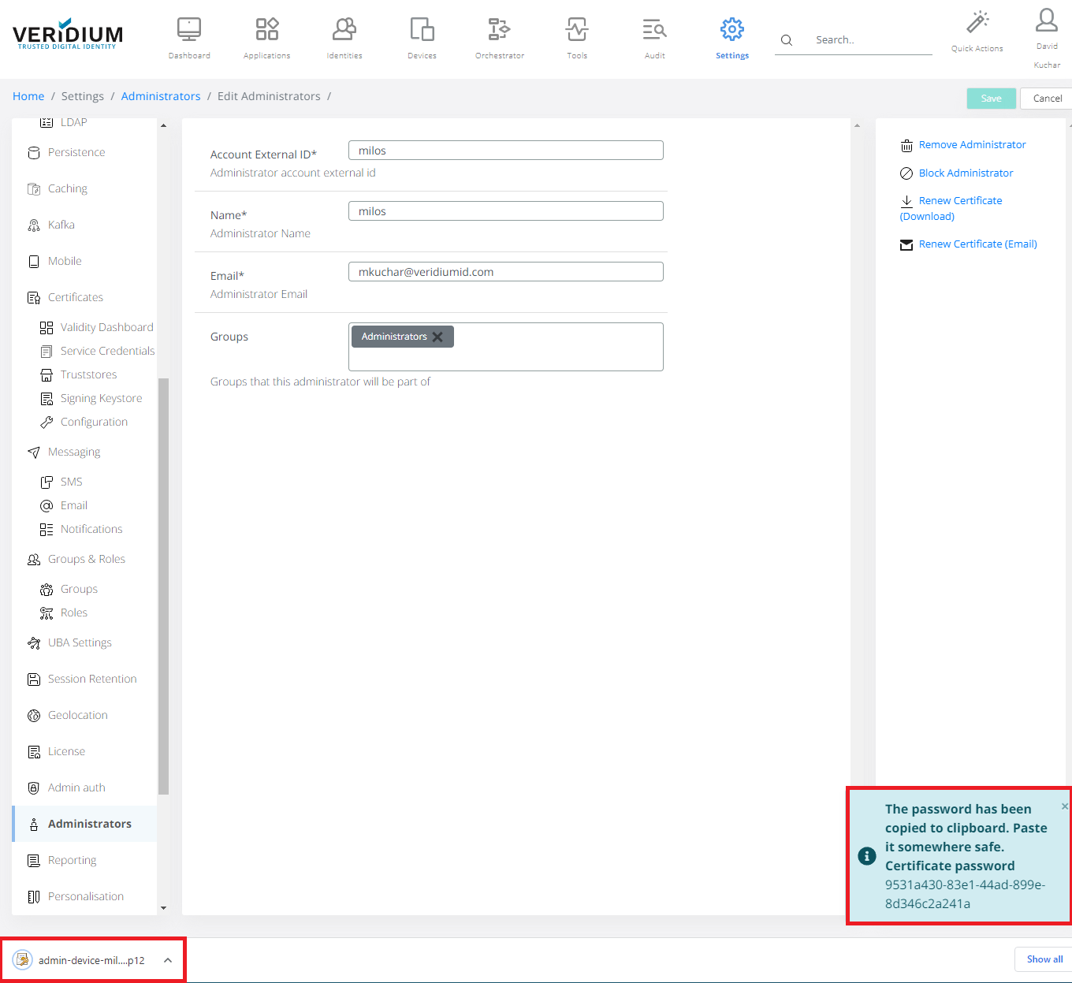Image resolution: width=1072 pixels, height=983 pixels.
Task: Navigate to Administrators breadcrumb link
Action: coord(161,96)
